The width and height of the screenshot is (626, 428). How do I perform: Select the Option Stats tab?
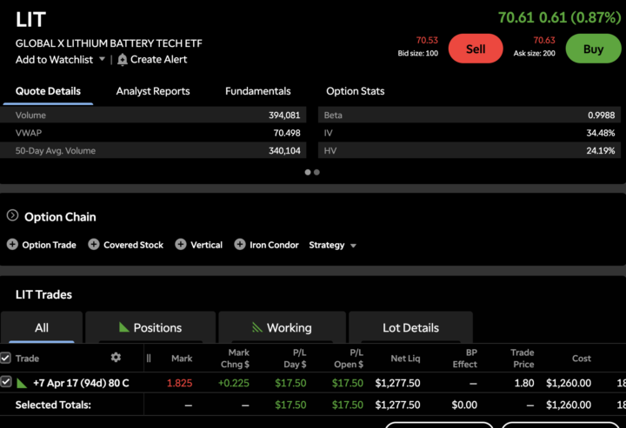point(355,91)
